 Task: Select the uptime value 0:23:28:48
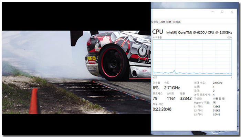tap(162, 109)
